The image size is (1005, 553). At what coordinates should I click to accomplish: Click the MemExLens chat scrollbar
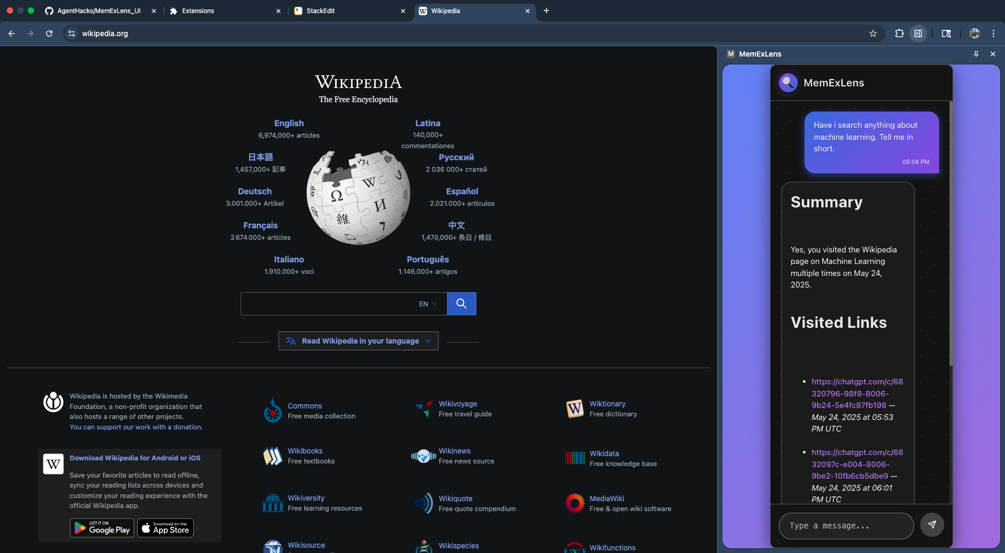coord(951,234)
